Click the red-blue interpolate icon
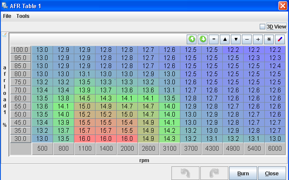The image size is (289, 180). click(x=280, y=39)
